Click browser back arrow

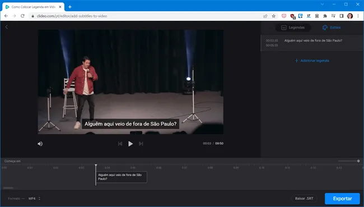coord(6,16)
